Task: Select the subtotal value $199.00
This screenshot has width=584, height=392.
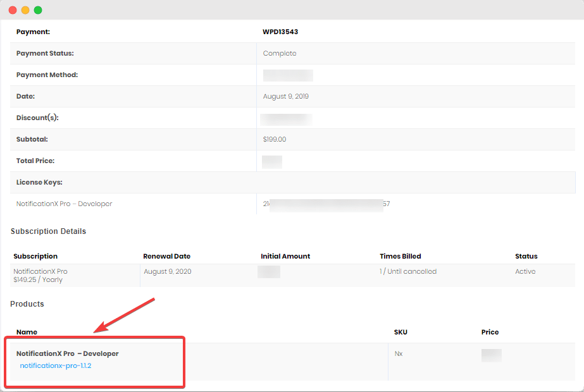Action: coord(275,139)
